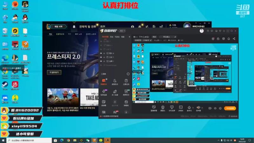
Task: Toggle visibility of hidden 文本 3 layer
Action: 101,49
